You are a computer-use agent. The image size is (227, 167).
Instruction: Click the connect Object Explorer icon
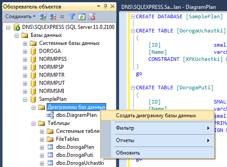[43, 16]
